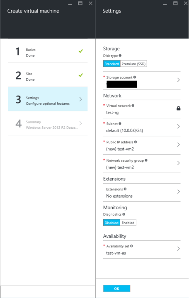Viewport: 189px width, 298px height.
Task: Select Standard disk type
Action: click(112, 64)
